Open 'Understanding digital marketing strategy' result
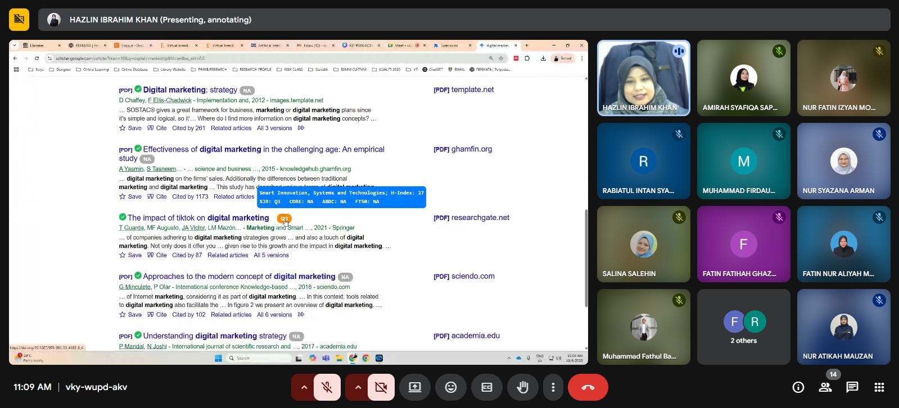Viewport: 899px width, 408px height. [215, 336]
